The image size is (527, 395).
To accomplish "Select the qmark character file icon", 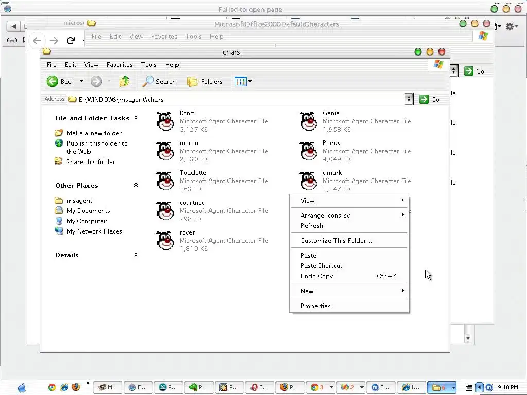I will [x=308, y=181].
